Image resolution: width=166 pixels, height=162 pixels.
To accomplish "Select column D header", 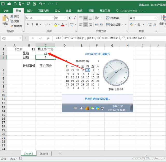I will [x=65, y=45].
